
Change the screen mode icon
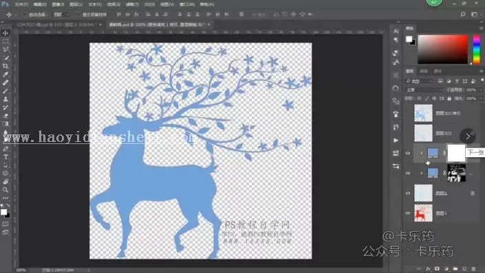pyautogui.click(x=6, y=233)
